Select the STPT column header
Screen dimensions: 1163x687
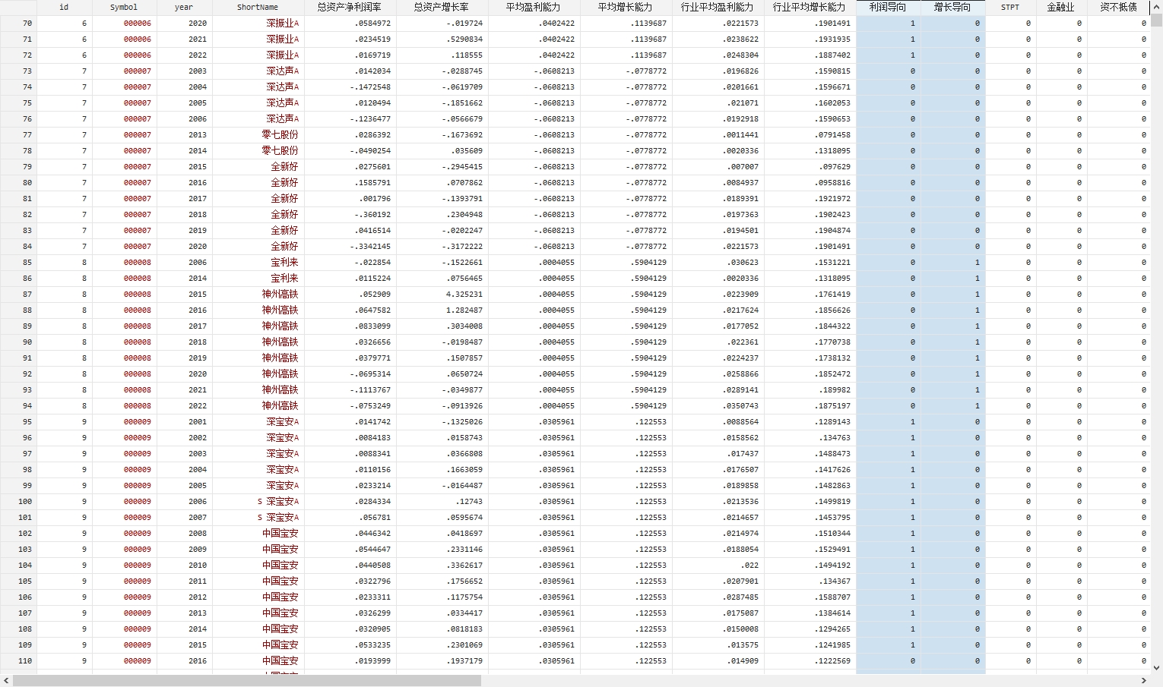(1010, 7)
